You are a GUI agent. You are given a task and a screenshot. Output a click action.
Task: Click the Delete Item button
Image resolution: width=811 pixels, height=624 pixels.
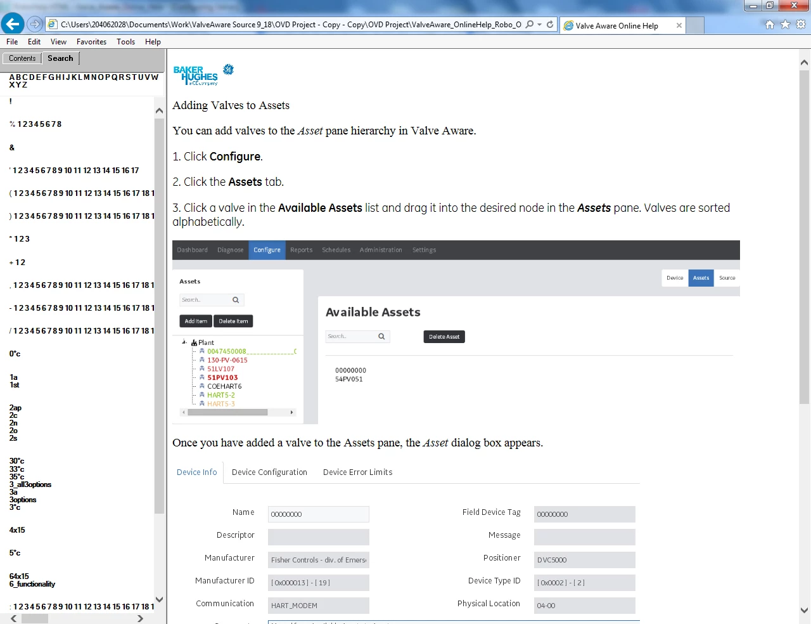(233, 322)
